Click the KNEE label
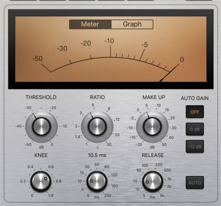This screenshot has width=221, height=206. [x=41, y=155]
